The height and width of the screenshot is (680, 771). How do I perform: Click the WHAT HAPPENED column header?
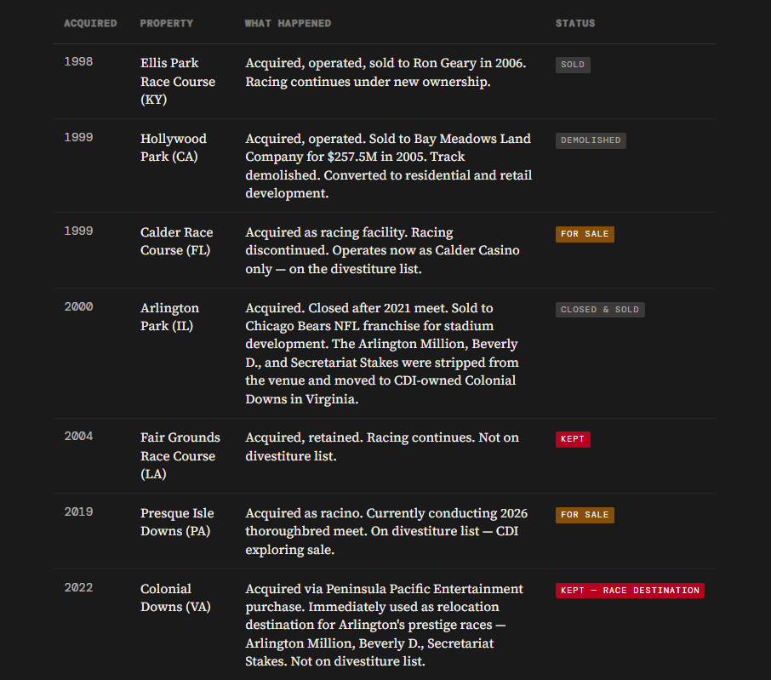pyautogui.click(x=288, y=23)
